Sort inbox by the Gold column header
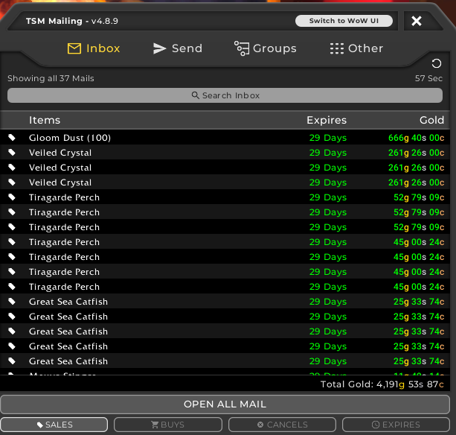Viewport: 456px width, 435px height. coord(431,120)
